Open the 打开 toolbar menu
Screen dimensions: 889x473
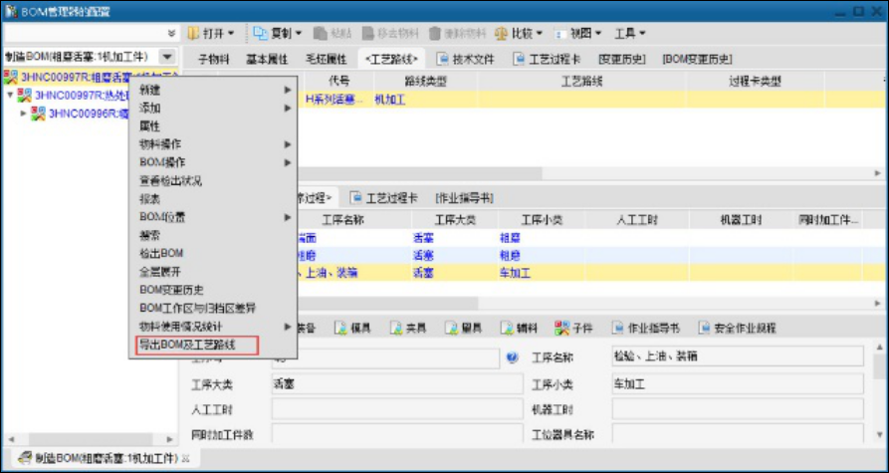(x=210, y=34)
